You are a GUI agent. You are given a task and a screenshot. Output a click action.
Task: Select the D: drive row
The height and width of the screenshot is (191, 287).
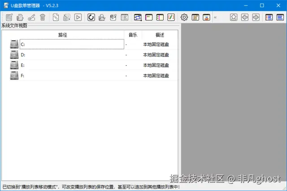tap(93, 55)
